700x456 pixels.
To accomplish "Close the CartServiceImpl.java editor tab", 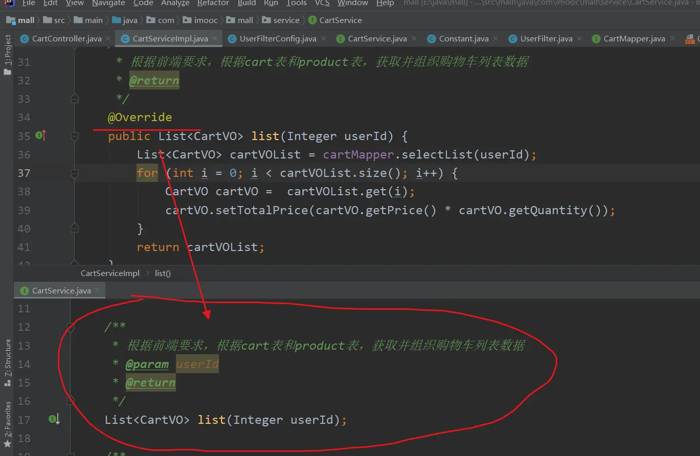I will [x=215, y=38].
